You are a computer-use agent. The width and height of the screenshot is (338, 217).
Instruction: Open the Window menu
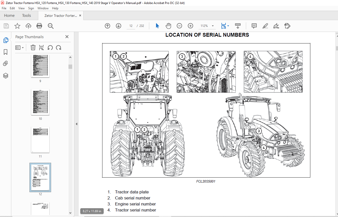[x=43, y=8]
